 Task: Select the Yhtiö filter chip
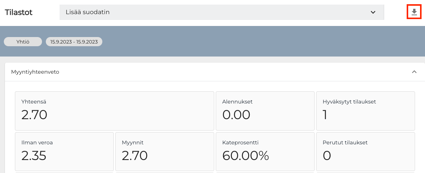pyautogui.click(x=23, y=42)
